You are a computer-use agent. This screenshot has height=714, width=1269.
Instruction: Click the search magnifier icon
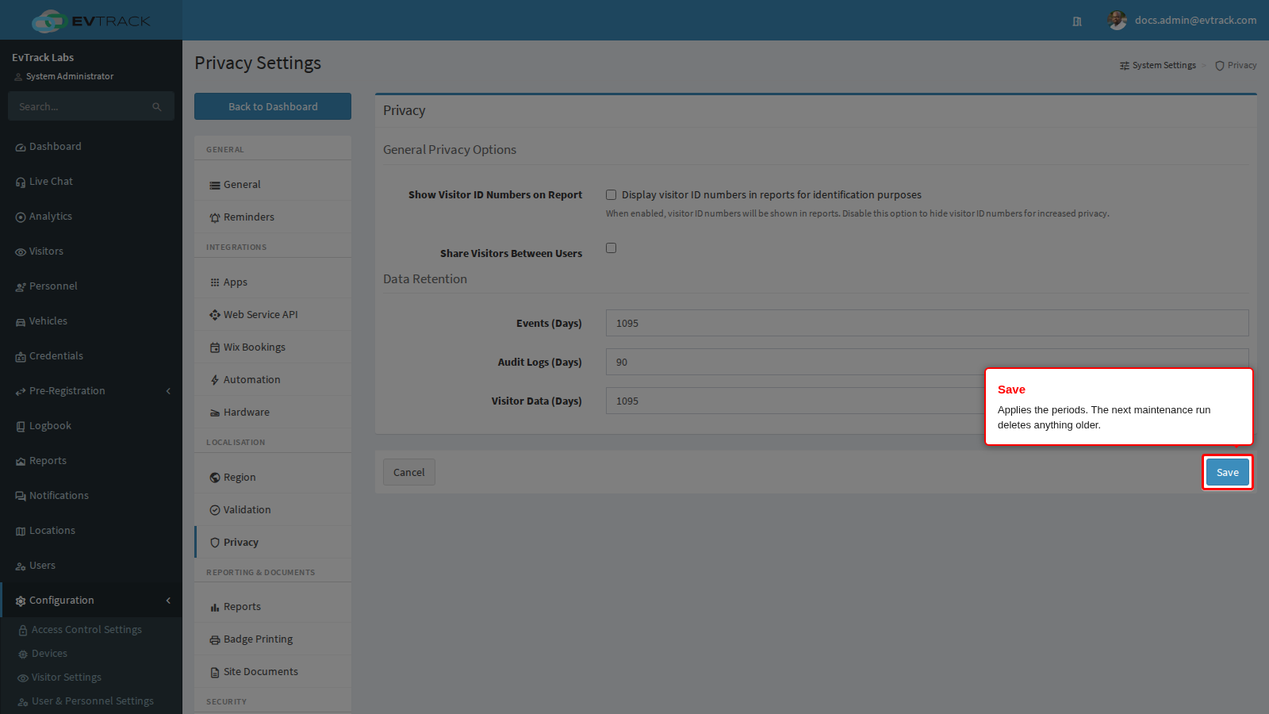click(157, 107)
